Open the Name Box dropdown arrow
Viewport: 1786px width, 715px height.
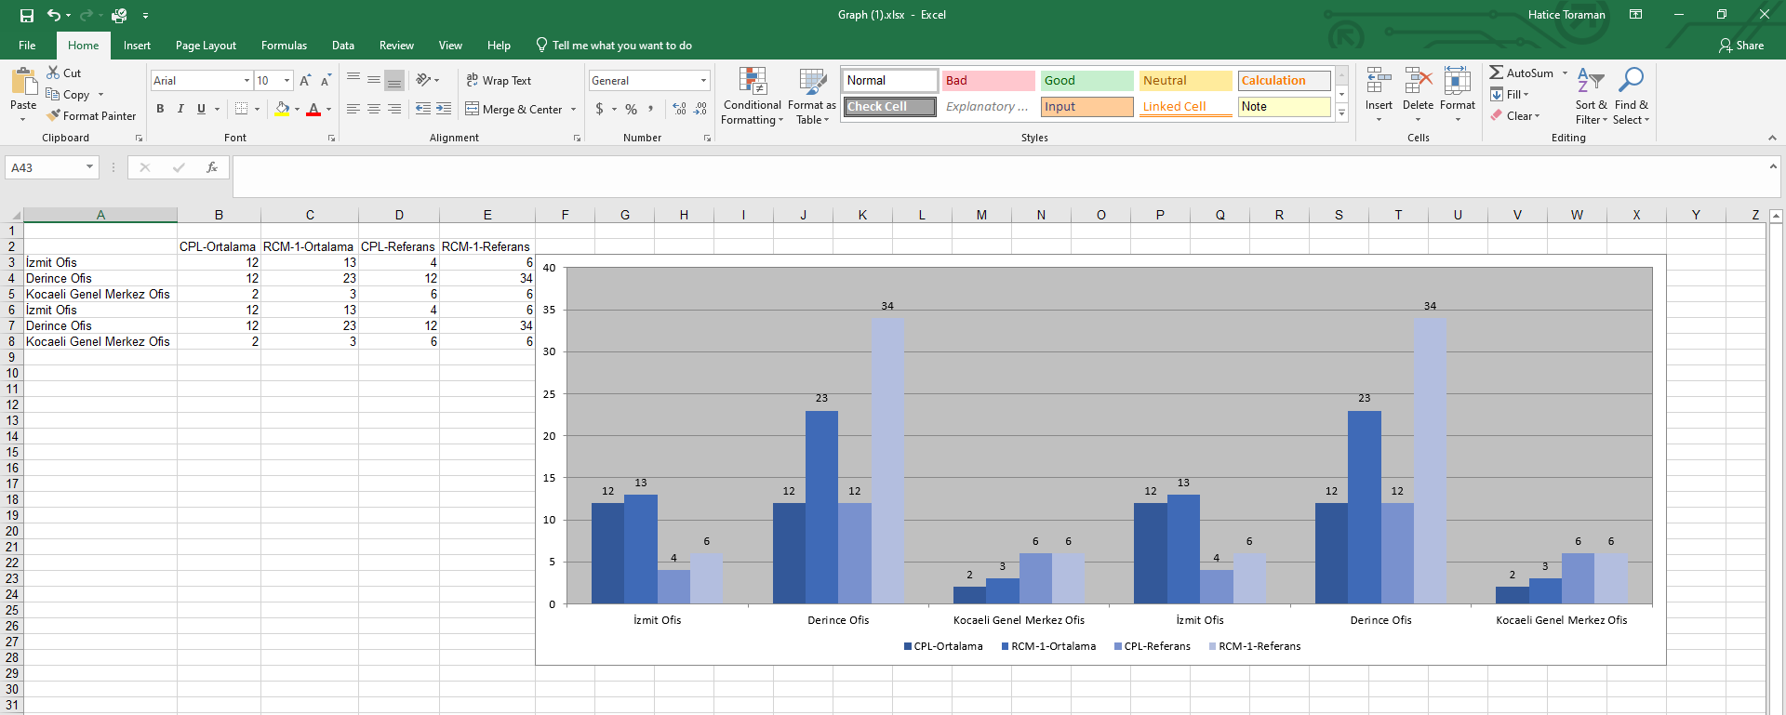click(x=89, y=167)
